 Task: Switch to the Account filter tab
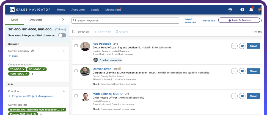point(36,19)
